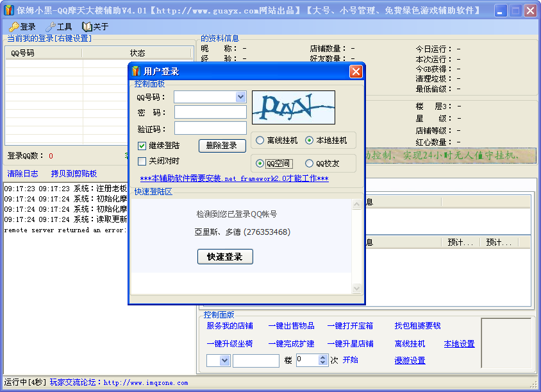
Task: Click 一键出售物品 link
Action: (291, 326)
